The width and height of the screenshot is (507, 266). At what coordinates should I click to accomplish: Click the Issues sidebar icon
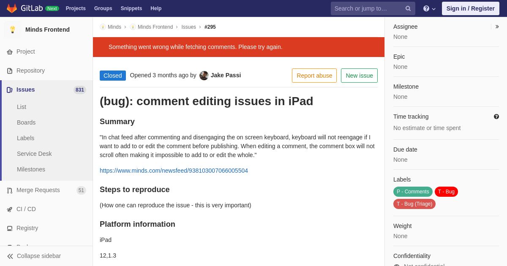pos(10,90)
